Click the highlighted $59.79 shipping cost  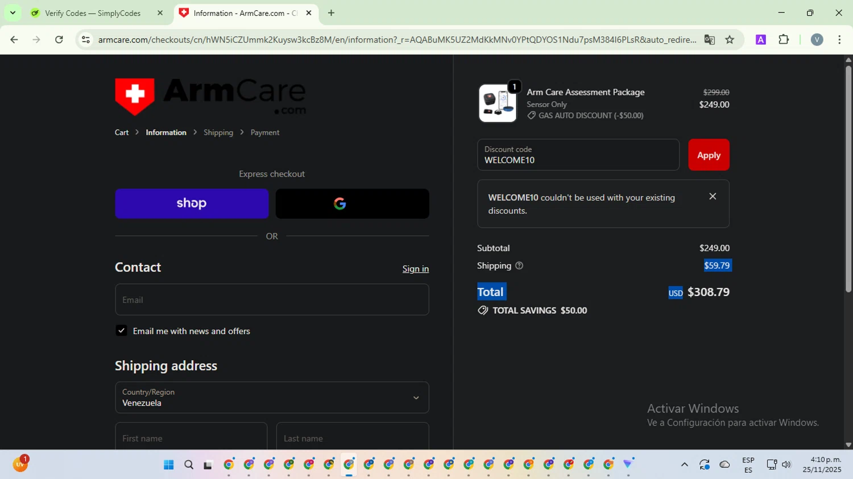pos(717,265)
